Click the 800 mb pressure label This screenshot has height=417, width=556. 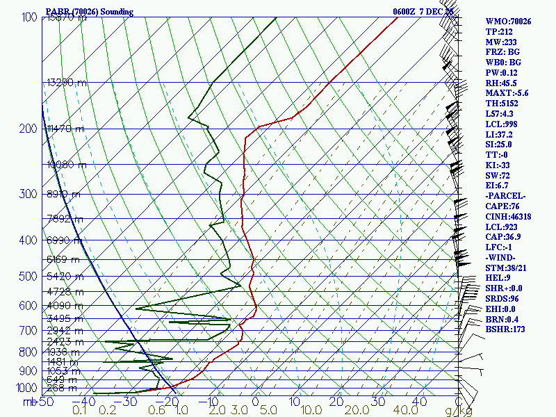tap(28, 352)
